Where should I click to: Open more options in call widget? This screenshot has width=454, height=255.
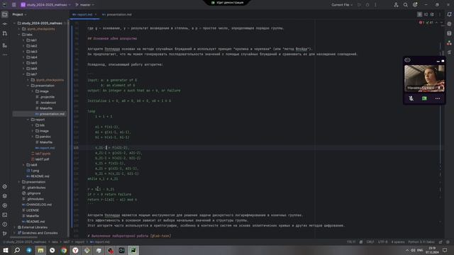[438, 98]
